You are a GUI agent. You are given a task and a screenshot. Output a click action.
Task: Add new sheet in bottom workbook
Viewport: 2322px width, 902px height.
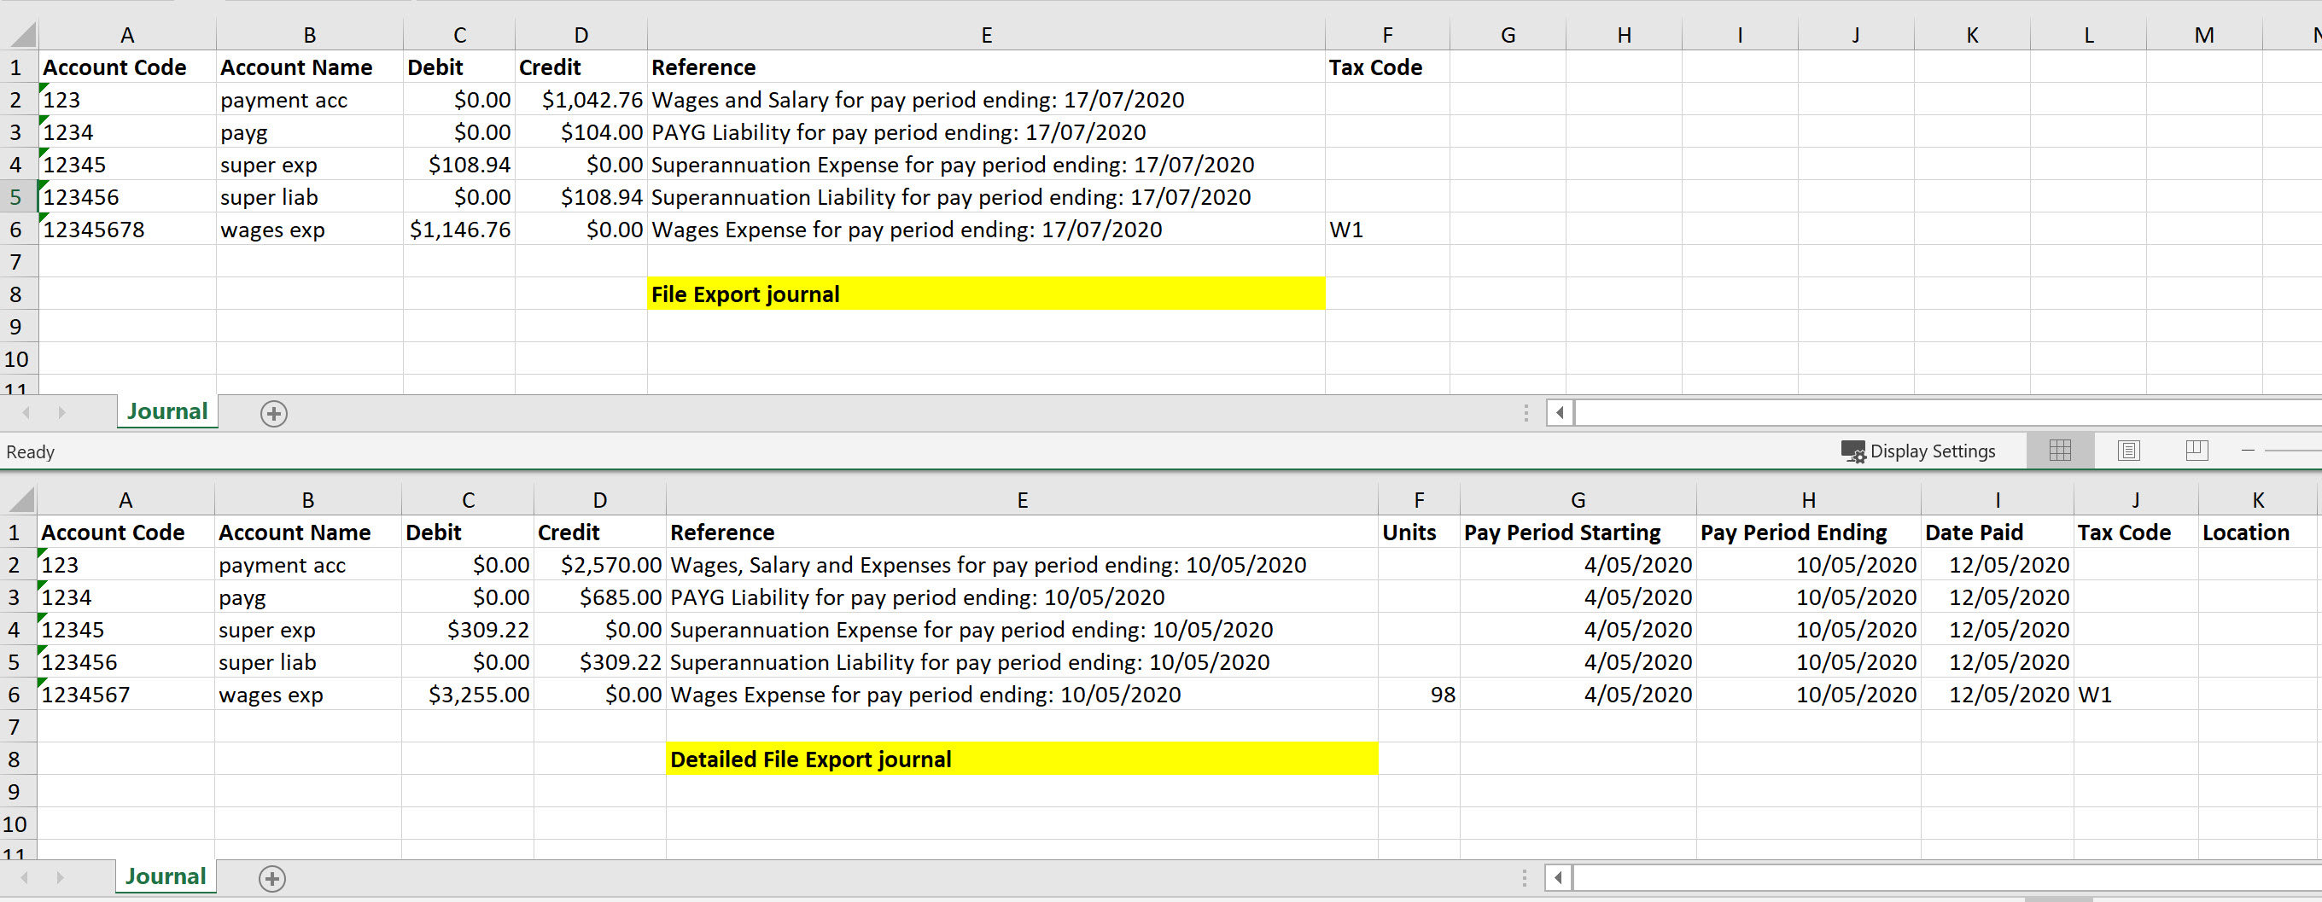tap(272, 879)
